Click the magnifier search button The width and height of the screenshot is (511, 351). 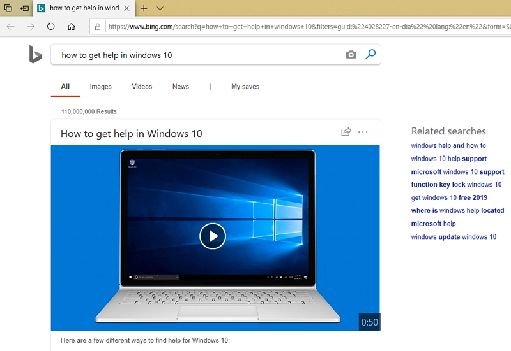(370, 54)
